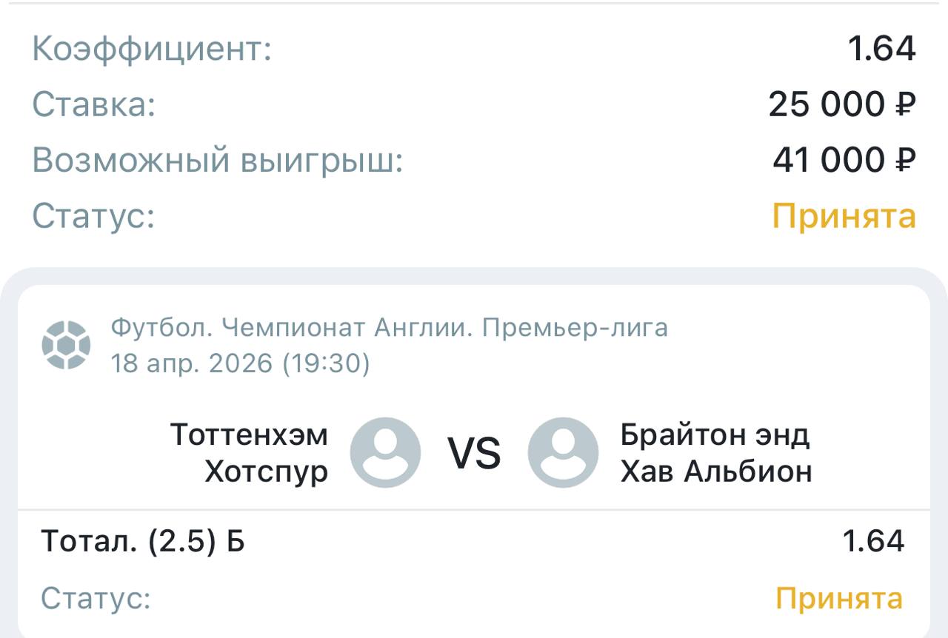Click the match date 18 апр. 2026 (19:30)

pos(240,363)
